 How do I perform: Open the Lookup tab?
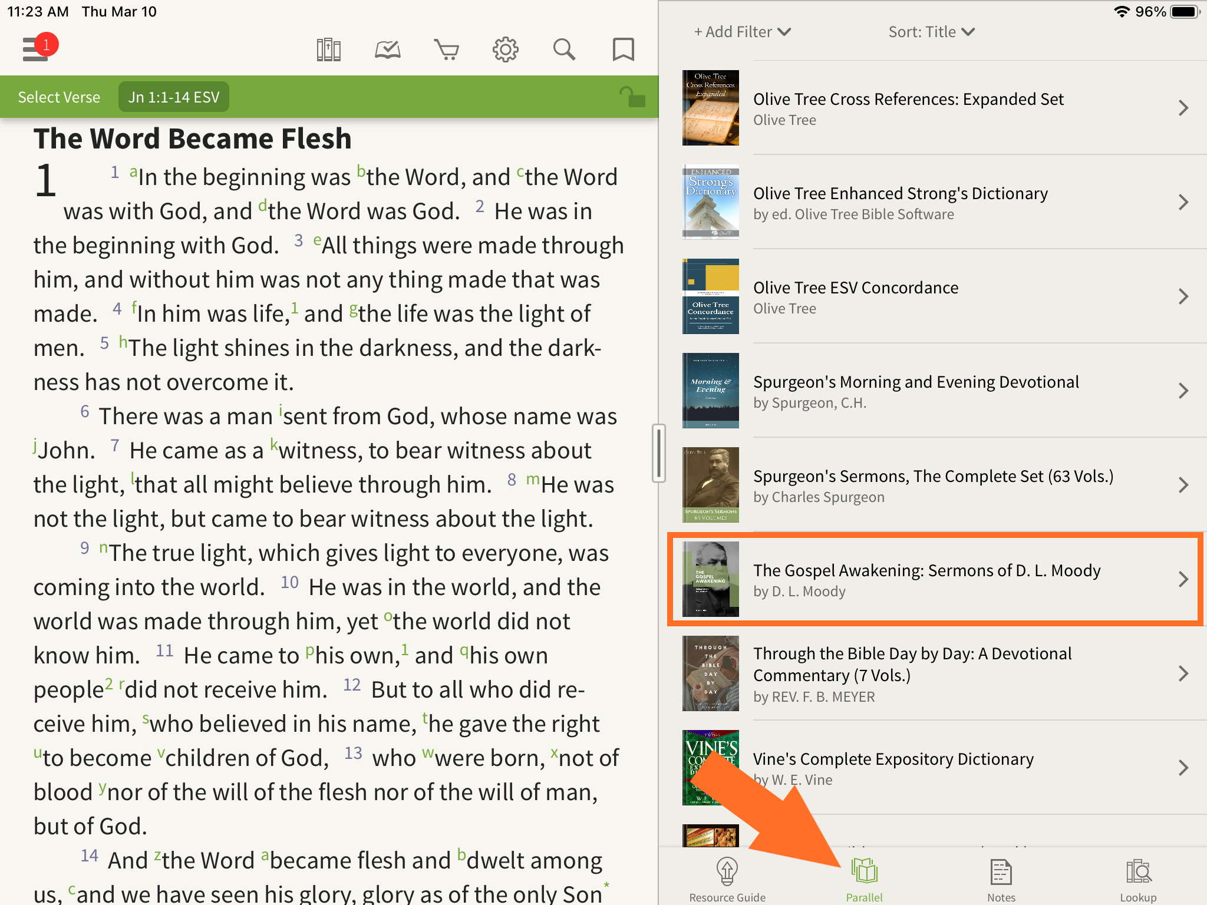(1138, 879)
